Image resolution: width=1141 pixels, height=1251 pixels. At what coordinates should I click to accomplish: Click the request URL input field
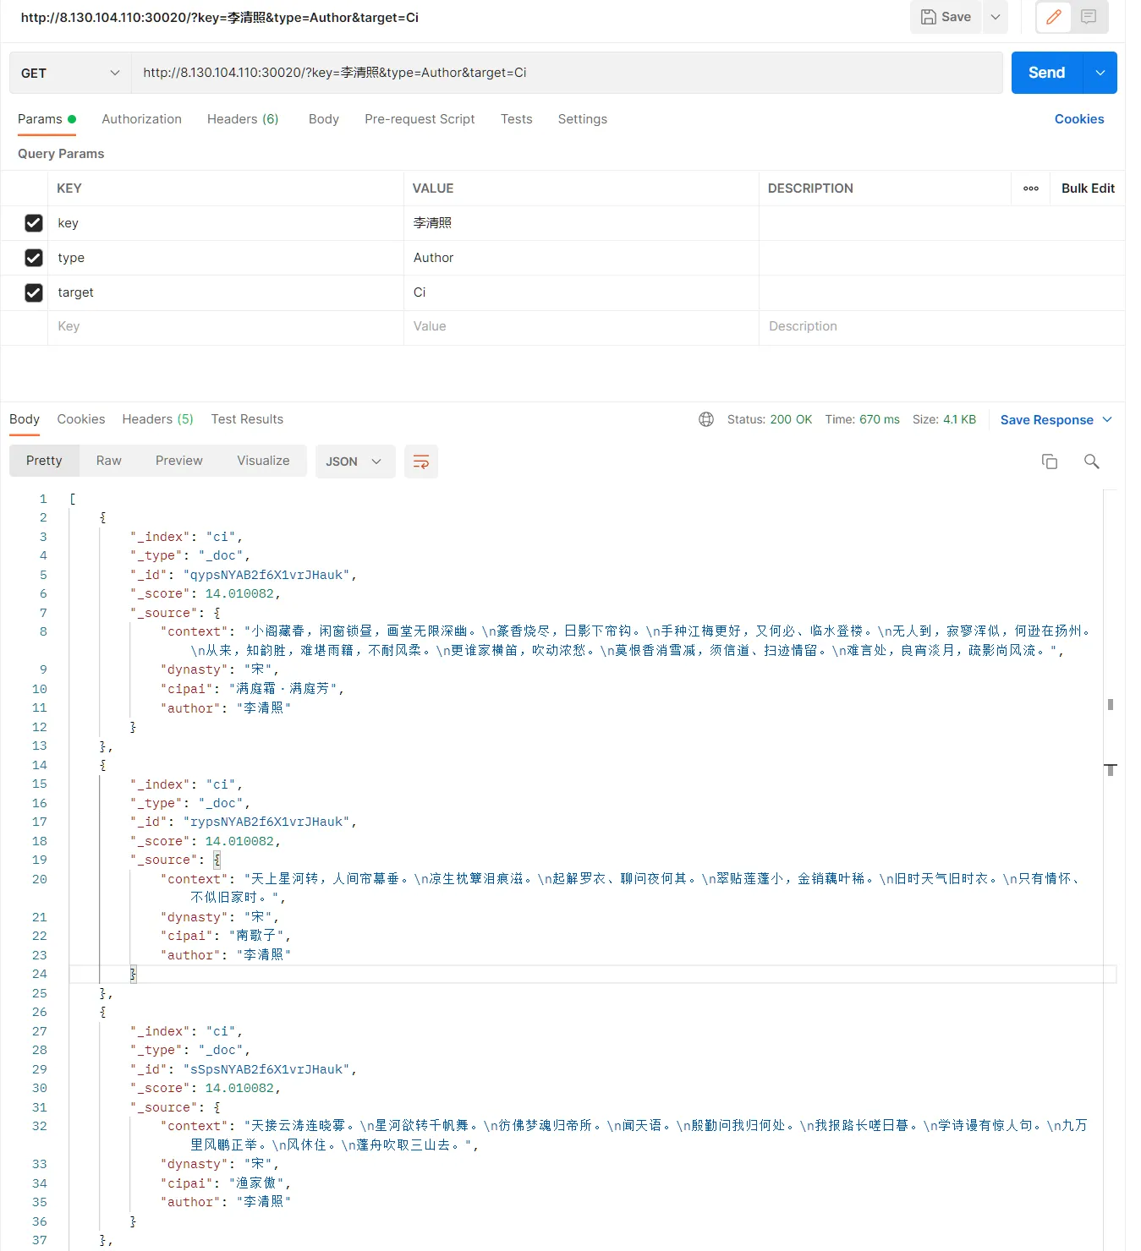click(567, 73)
